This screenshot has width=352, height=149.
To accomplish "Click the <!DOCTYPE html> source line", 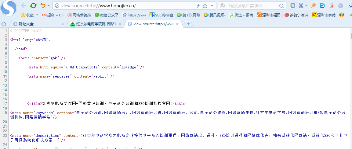I will 26,31.
